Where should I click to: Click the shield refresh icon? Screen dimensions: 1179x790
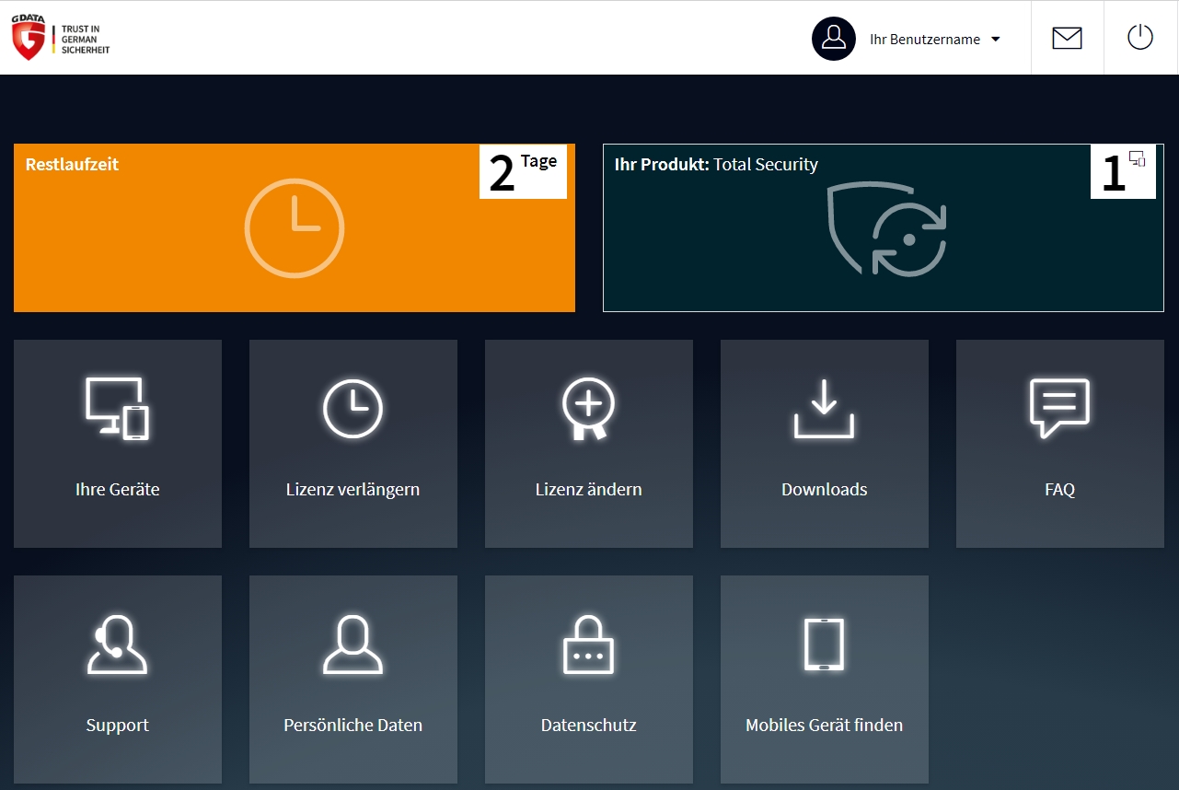887,228
